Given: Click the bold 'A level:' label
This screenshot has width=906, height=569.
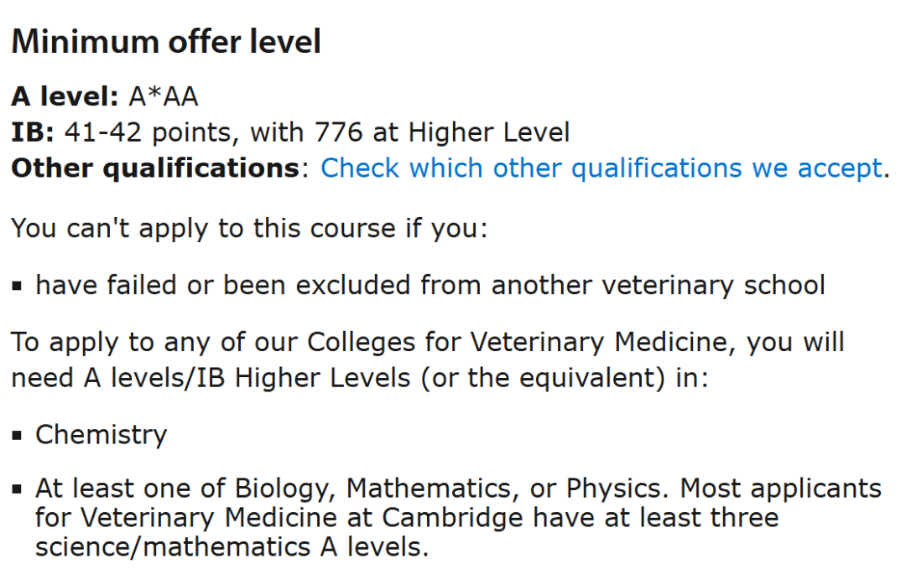Looking at the screenshot, I should pos(65,97).
